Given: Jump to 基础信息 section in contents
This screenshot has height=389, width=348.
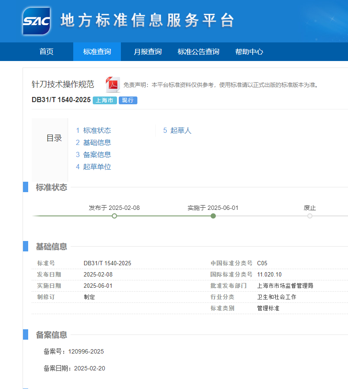Looking at the screenshot, I should (97, 142).
